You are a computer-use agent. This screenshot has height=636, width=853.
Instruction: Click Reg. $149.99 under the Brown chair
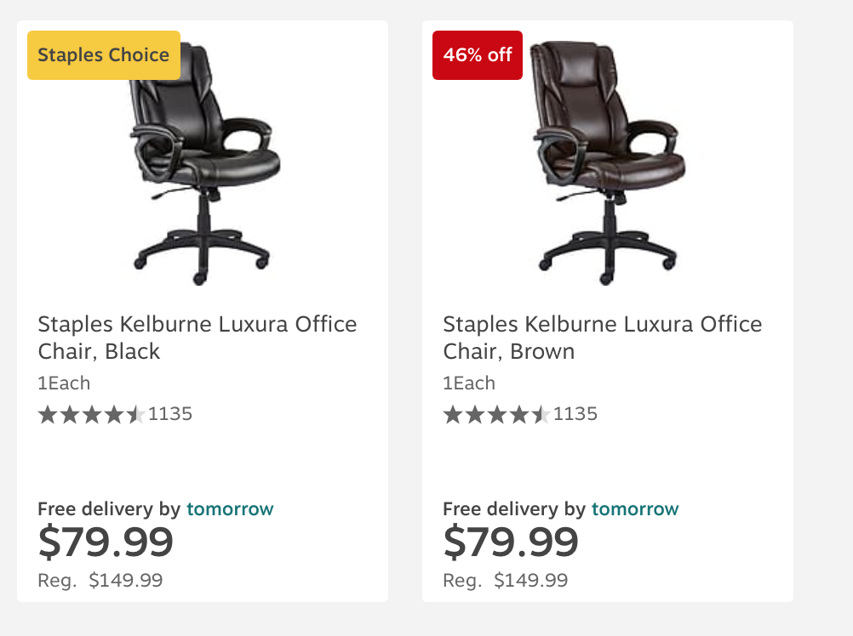coord(506,581)
